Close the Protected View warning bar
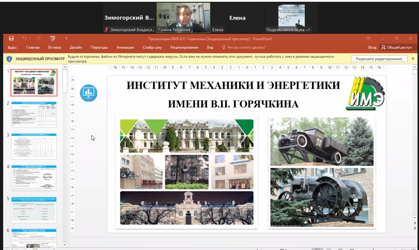 tap(413, 59)
